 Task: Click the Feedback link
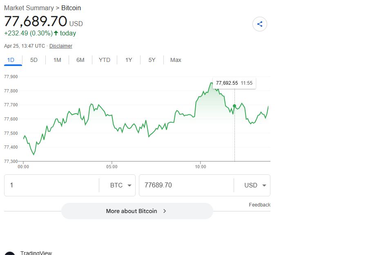tap(259, 205)
